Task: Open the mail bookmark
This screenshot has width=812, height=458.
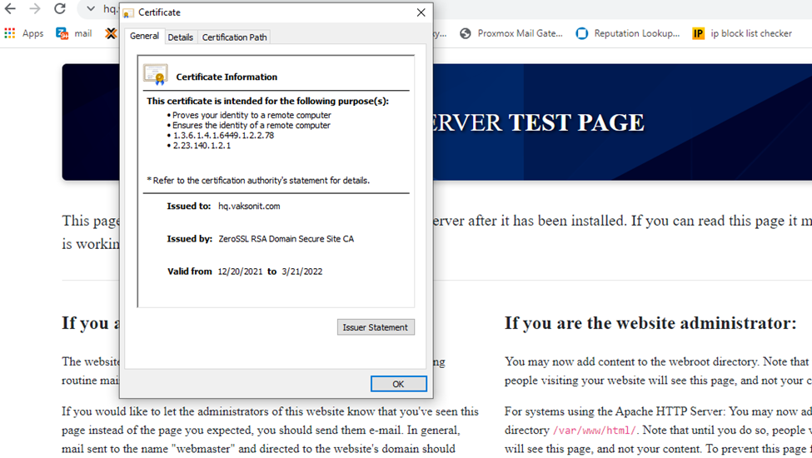Action: click(x=74, y=33)
